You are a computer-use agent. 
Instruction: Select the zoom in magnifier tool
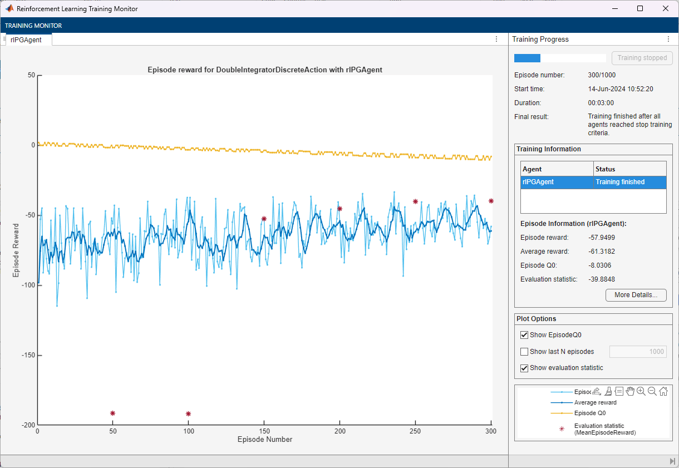click(x=641, y=391)
